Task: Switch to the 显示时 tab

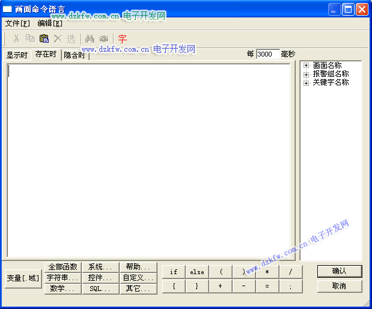Action: click(x=17, y=55)
